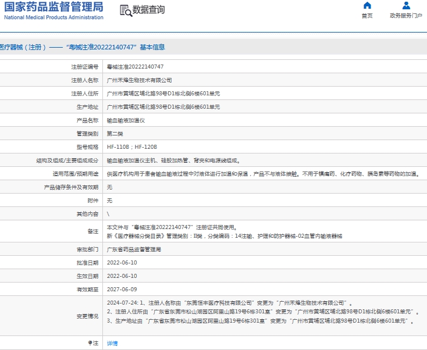Click approval department 广东省药品监督管理局

pyautogui.click(x=134, y=249)
